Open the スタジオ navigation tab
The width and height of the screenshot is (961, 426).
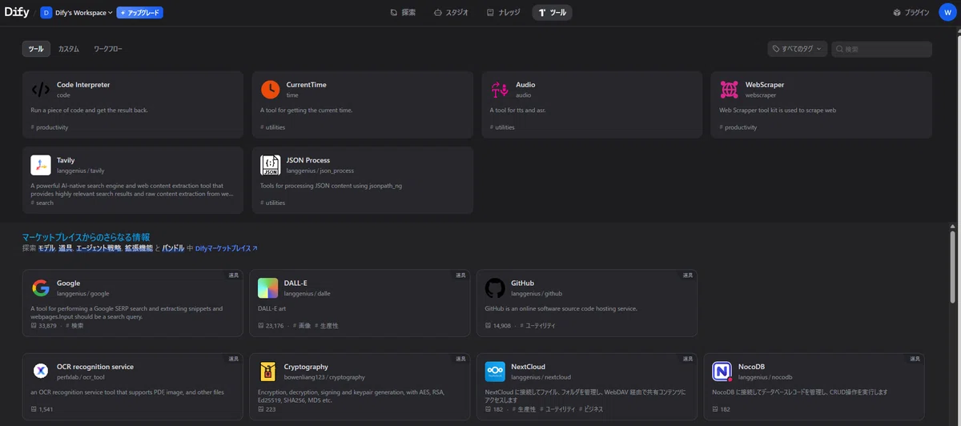451,13
